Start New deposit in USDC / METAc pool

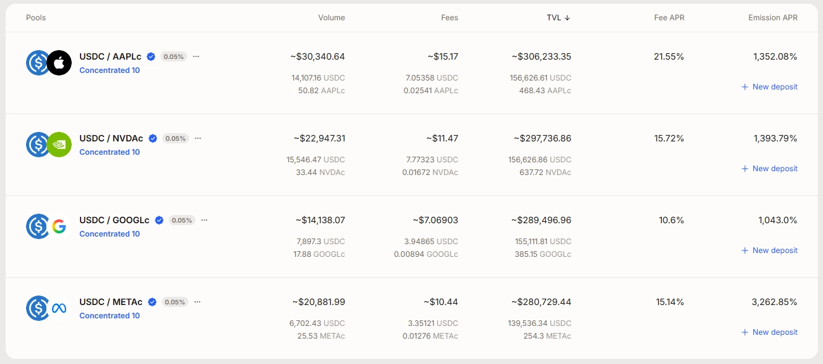pos(769,332)
